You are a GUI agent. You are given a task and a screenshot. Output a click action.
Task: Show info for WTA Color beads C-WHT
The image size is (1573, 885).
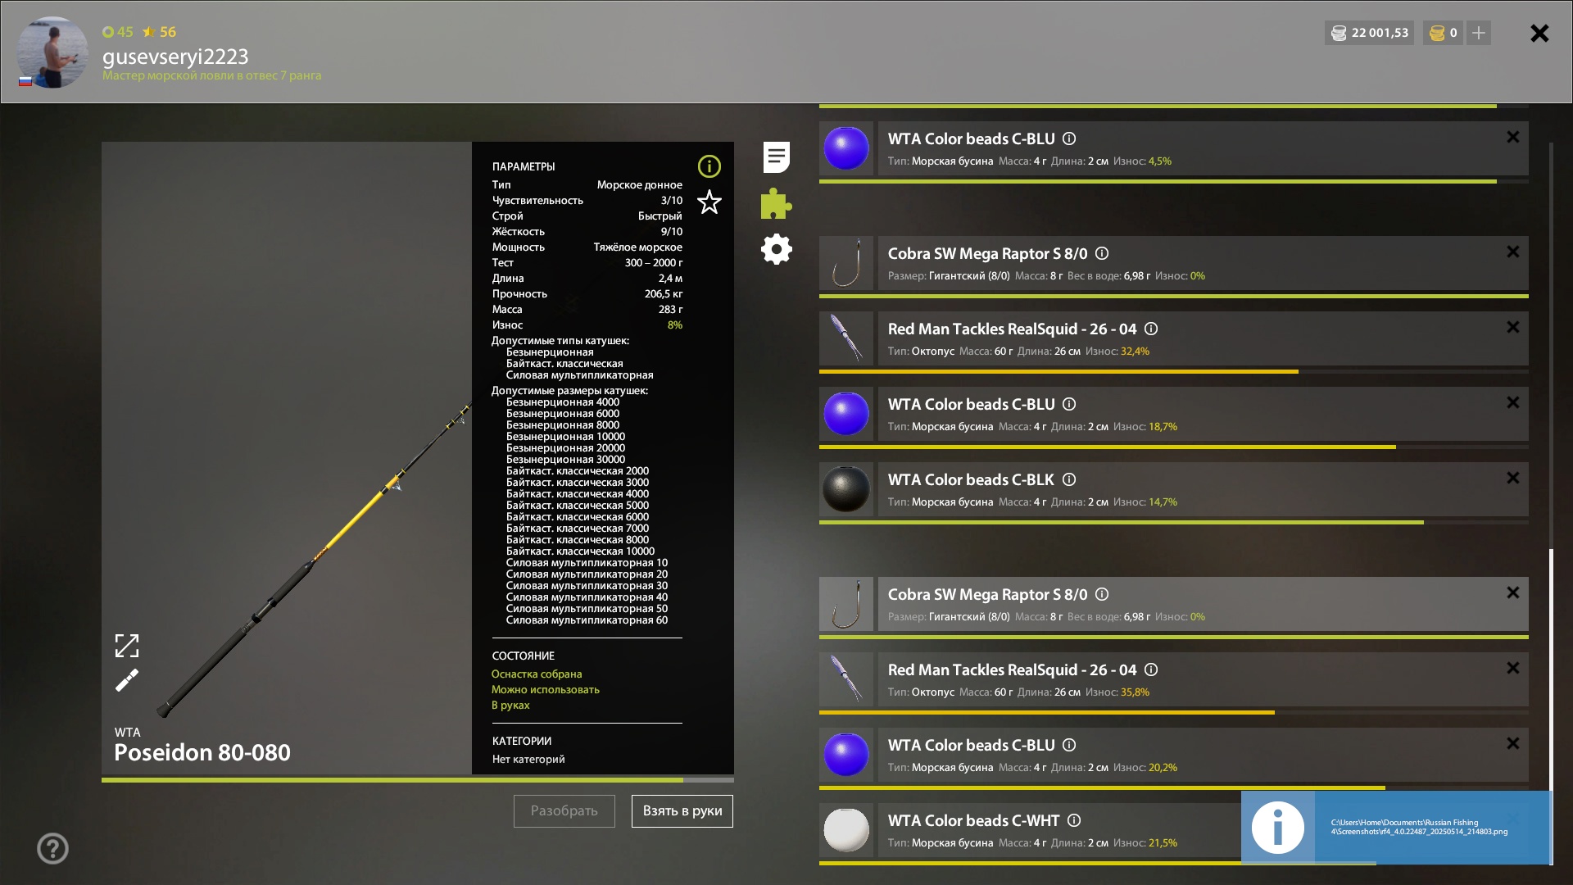coord(1074,820)
